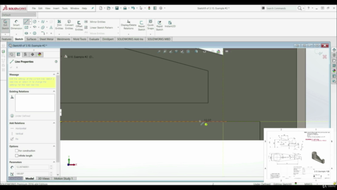Switch to the Features tab
The height and width of the screenshot is (190, 337).
click(6, 39)
